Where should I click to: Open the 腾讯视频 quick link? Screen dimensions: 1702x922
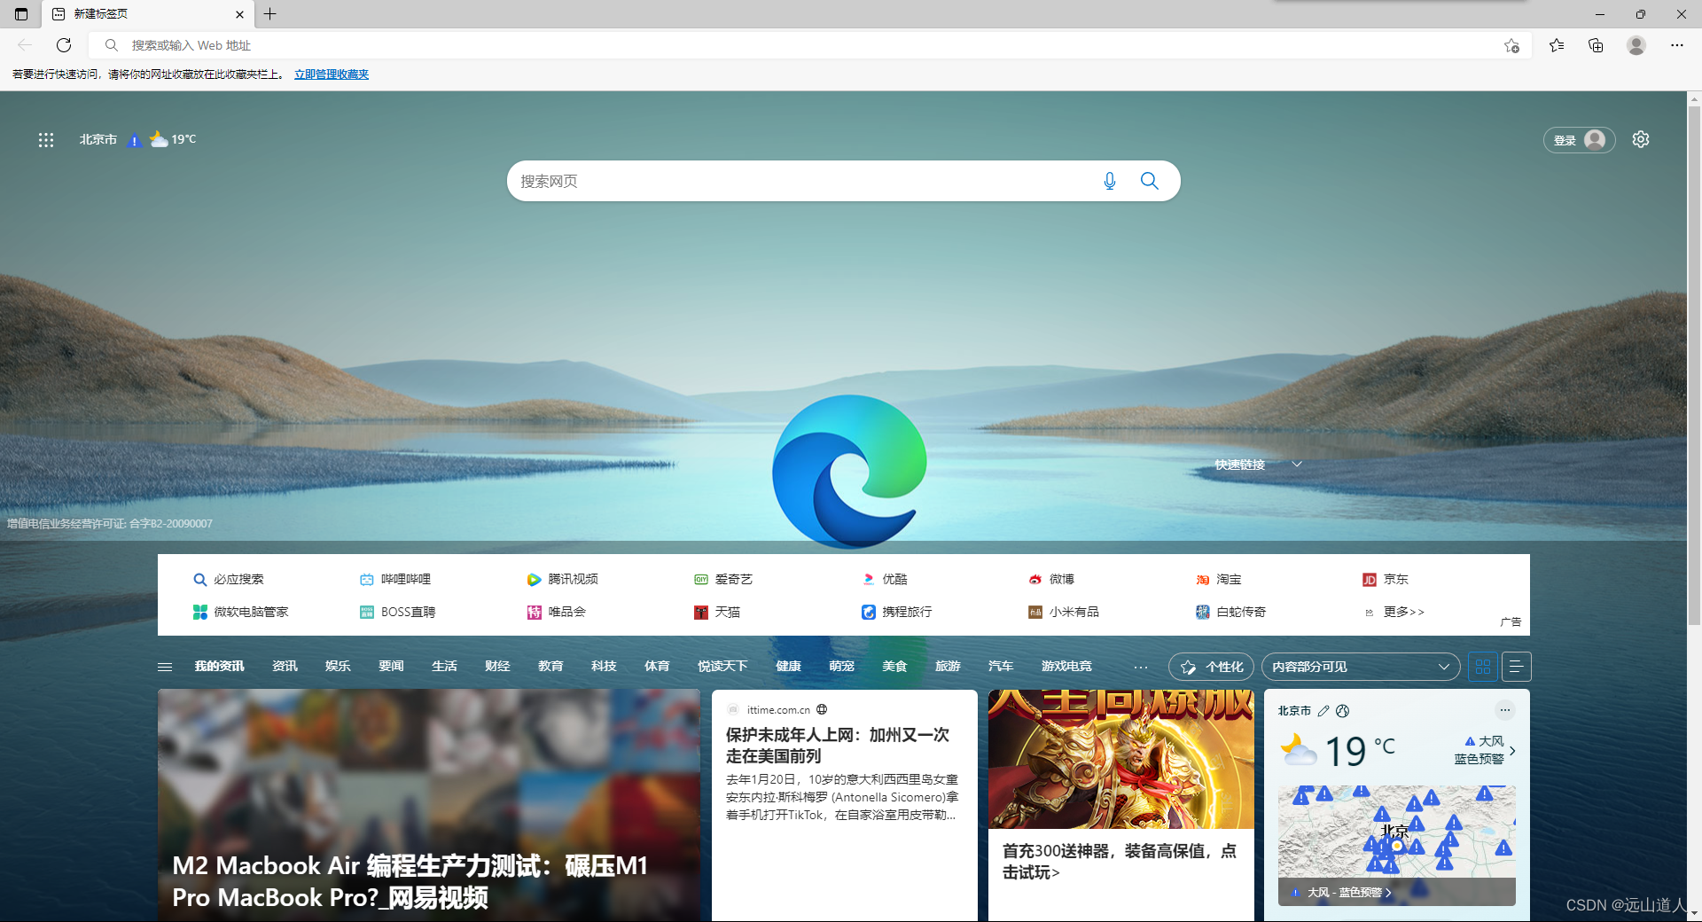coord(562,580)
